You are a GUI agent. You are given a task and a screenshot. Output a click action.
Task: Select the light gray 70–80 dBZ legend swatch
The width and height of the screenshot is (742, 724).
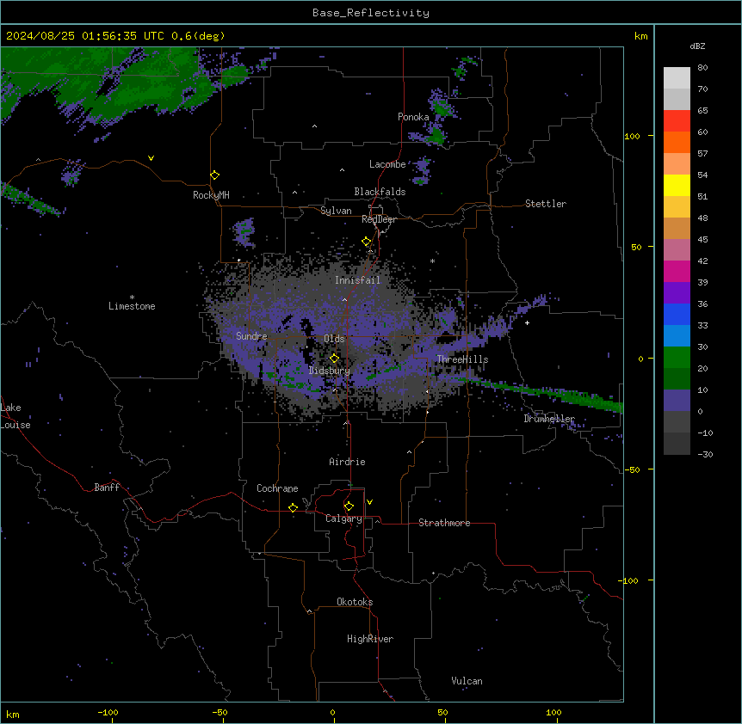tap(677, 78)
